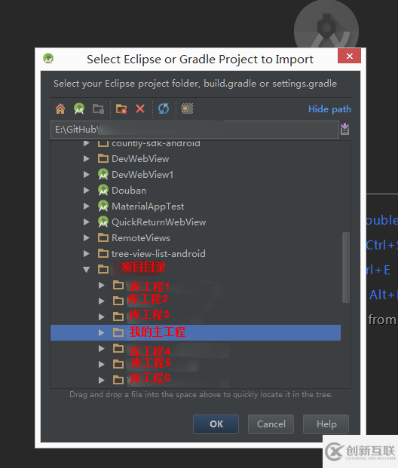The width and height of the screenshot is (398, 468).
Task: Expand the QuickReturnWebView project node
Action: (x=87, y=222)
